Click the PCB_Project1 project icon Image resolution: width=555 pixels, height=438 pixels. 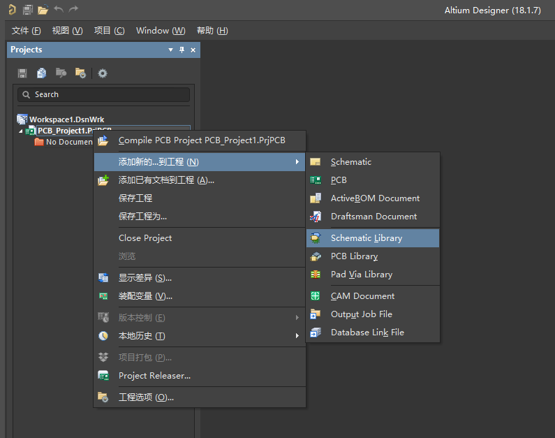pyautogui.click(x=31, y=131)
